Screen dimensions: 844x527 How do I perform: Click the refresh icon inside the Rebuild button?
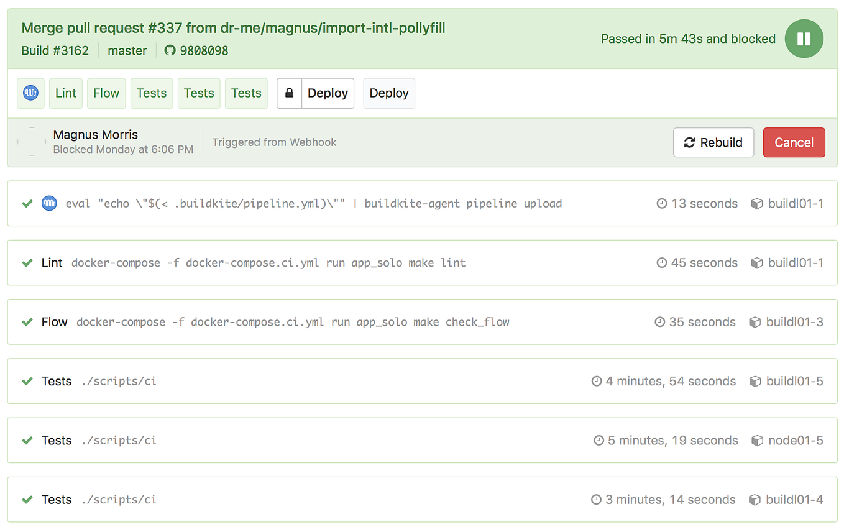pos(689,142)
